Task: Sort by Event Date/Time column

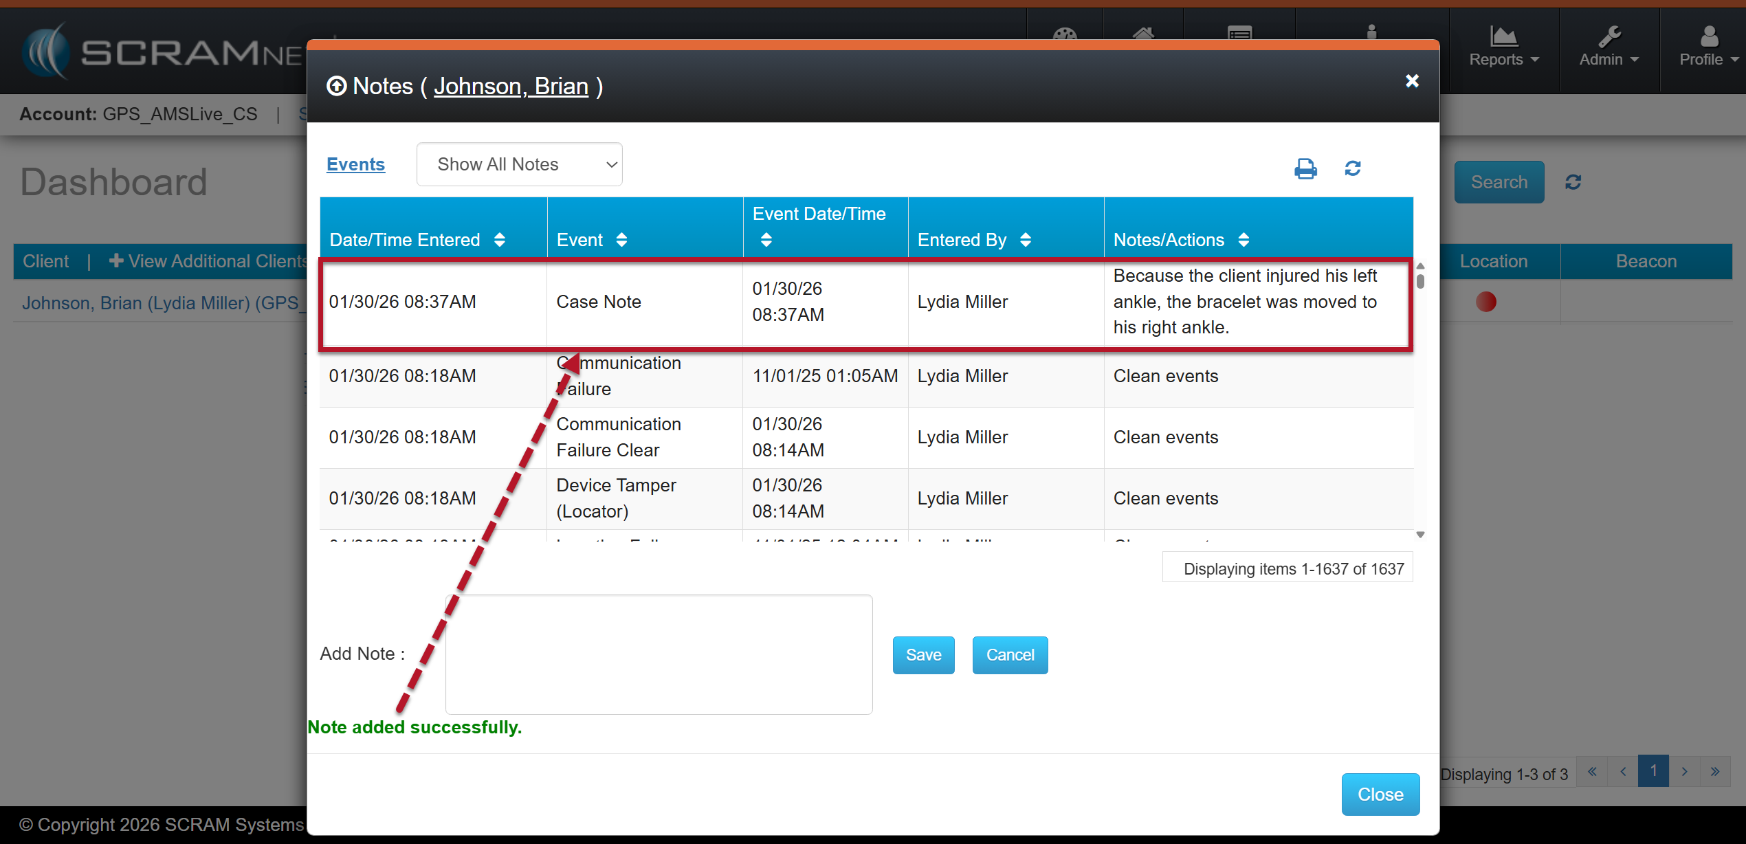Action: click(766, 240)
